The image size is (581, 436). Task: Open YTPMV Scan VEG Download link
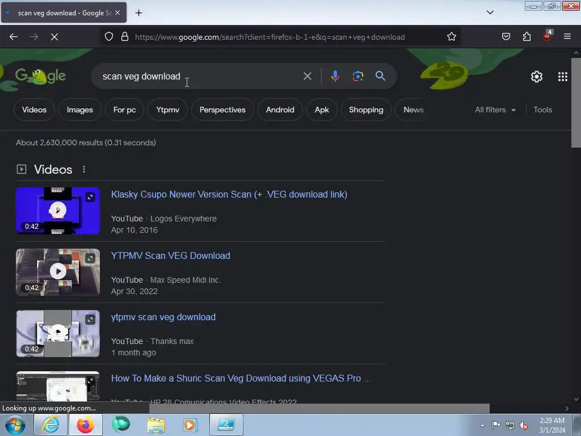(x=170, y=255)
